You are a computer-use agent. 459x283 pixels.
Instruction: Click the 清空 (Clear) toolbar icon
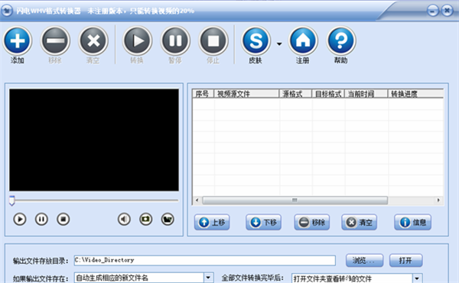tap(93, 41)
